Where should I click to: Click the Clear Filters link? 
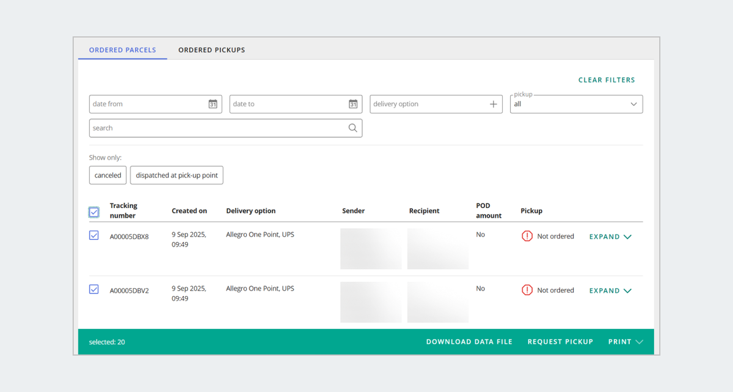click(606, 80)
